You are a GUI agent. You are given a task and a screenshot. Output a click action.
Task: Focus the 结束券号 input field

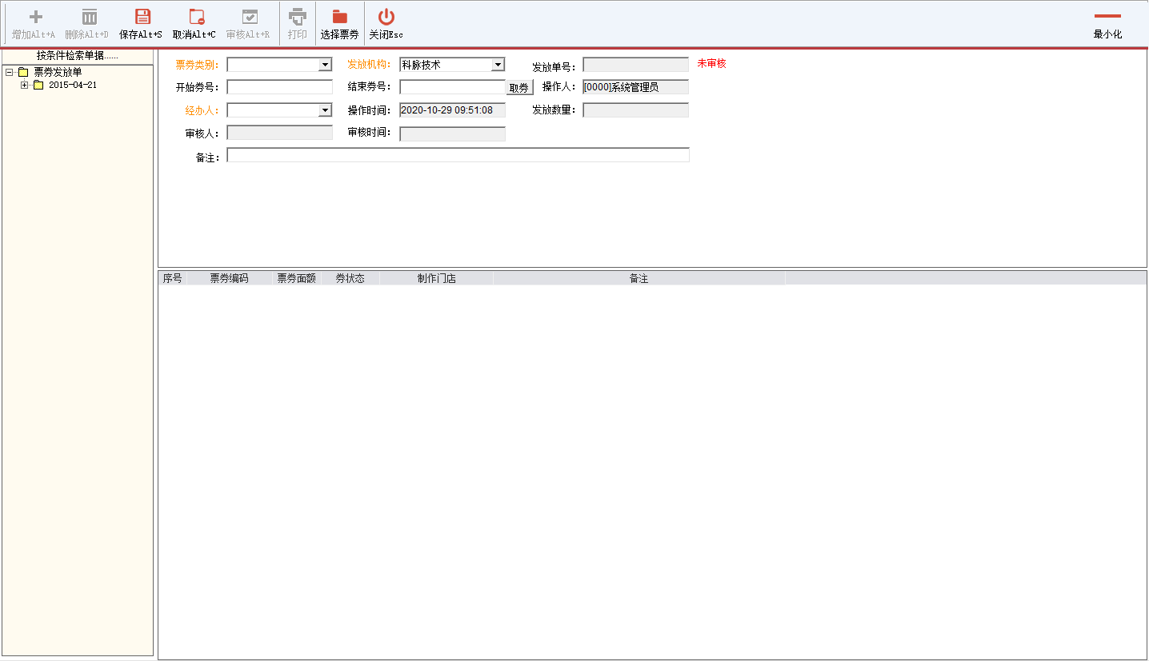tap(453, 87)
